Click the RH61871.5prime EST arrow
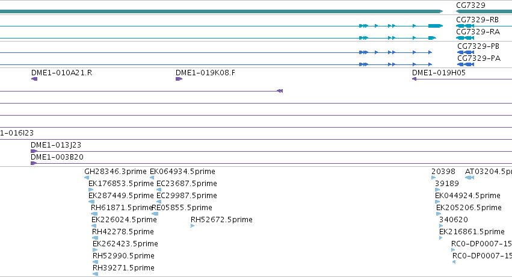Viewport: 512px width, 277px height. pyautogui.click(x=94, y=214)
